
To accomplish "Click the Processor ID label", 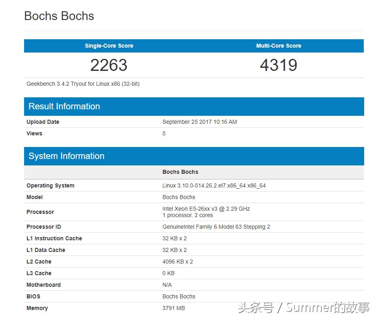I will pos(44,227).
